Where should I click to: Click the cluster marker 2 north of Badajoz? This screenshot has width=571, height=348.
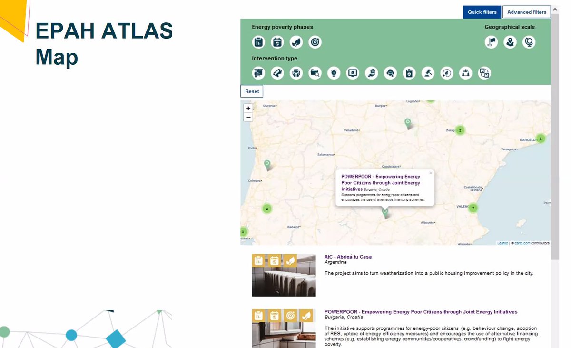(267, 209)
